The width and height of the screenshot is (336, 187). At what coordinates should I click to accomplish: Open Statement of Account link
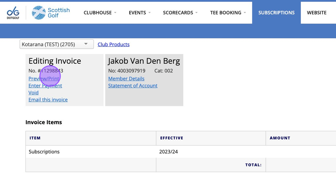(x=133, y=86)
